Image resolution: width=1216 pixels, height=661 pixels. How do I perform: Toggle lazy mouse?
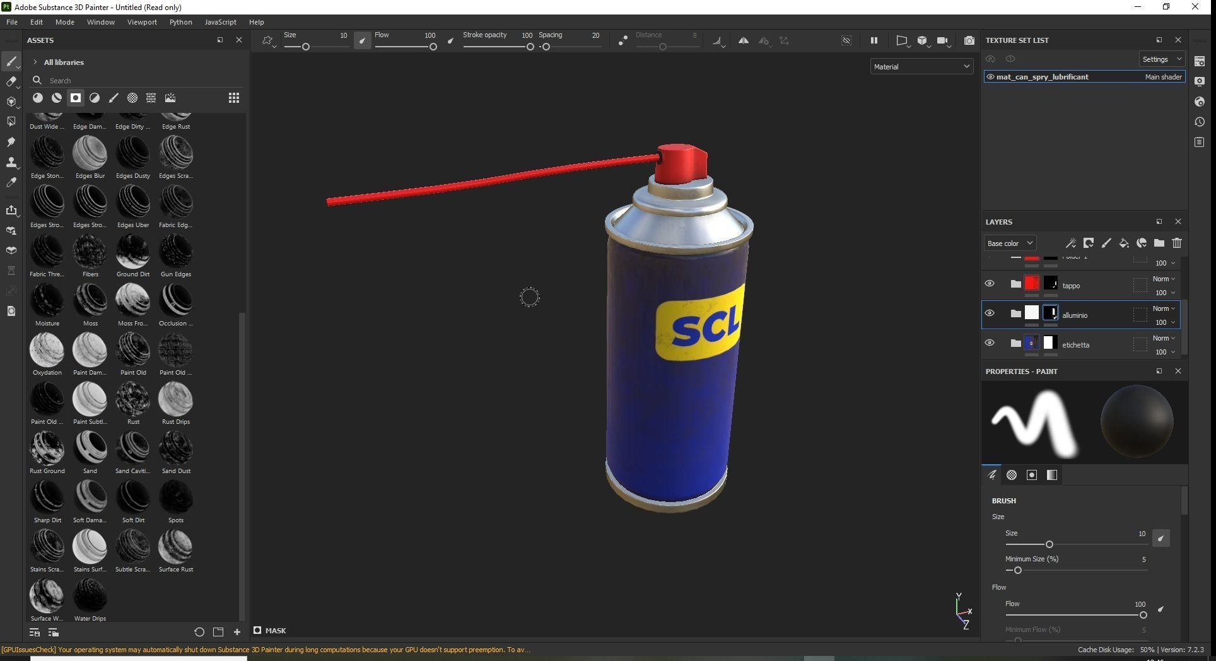[623, 40]
